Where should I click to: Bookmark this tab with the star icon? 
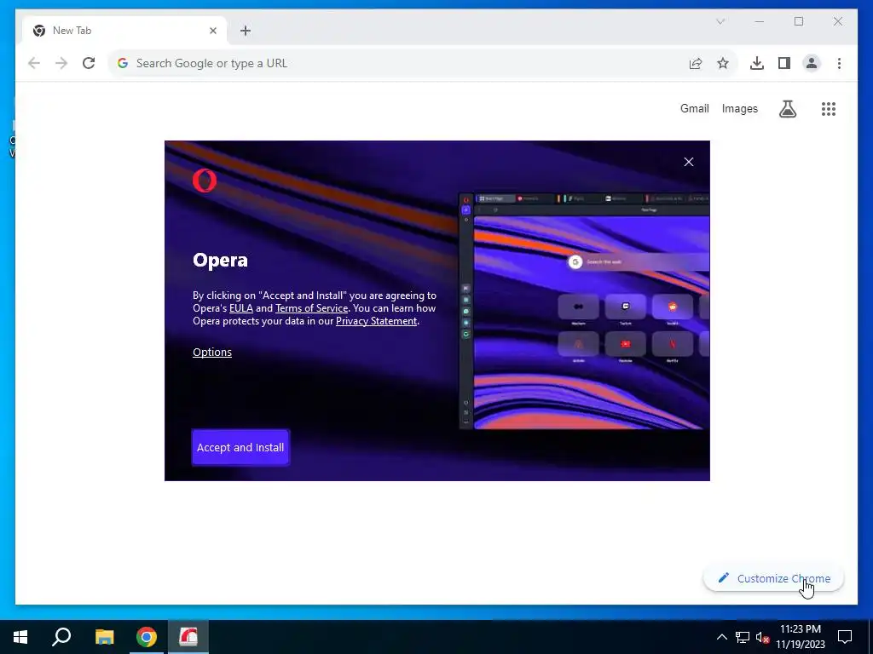point(723,63)
